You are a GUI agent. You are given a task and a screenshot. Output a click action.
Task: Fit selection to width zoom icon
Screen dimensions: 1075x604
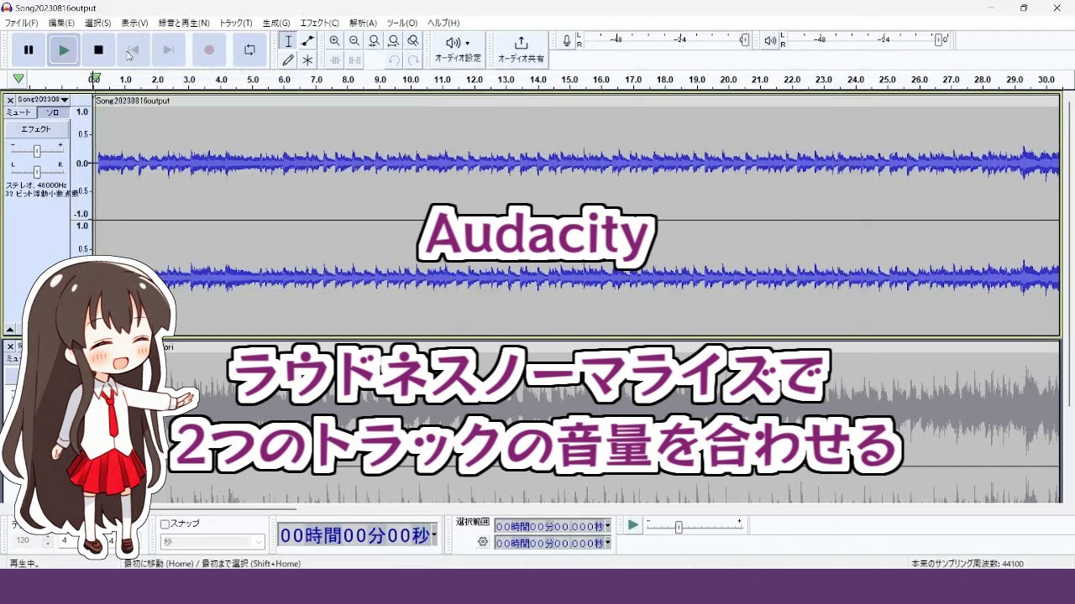pos(374,41)
